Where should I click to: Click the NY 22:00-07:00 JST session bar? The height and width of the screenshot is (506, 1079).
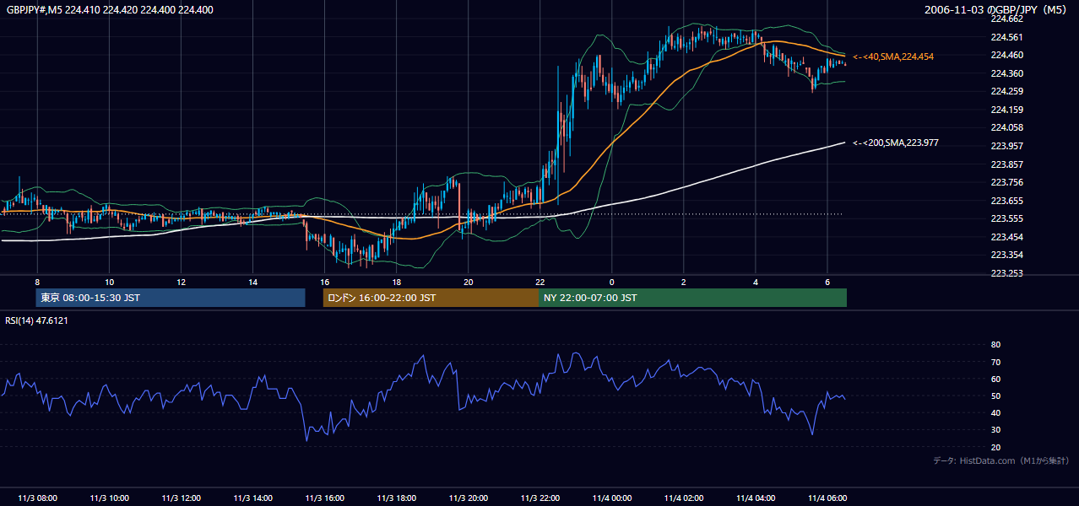(x=692, y=298)
